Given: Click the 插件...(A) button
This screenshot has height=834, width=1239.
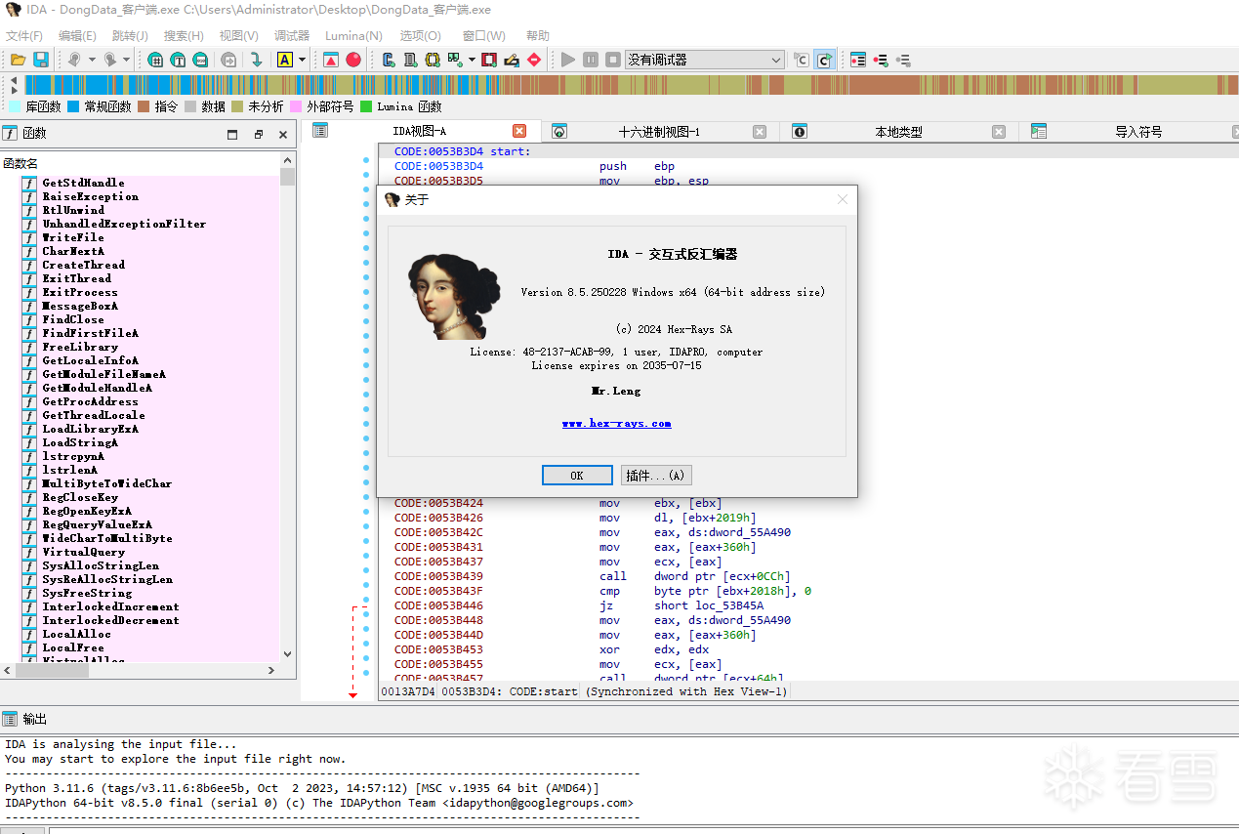Looking at the screenshot, I should point(656,476).
